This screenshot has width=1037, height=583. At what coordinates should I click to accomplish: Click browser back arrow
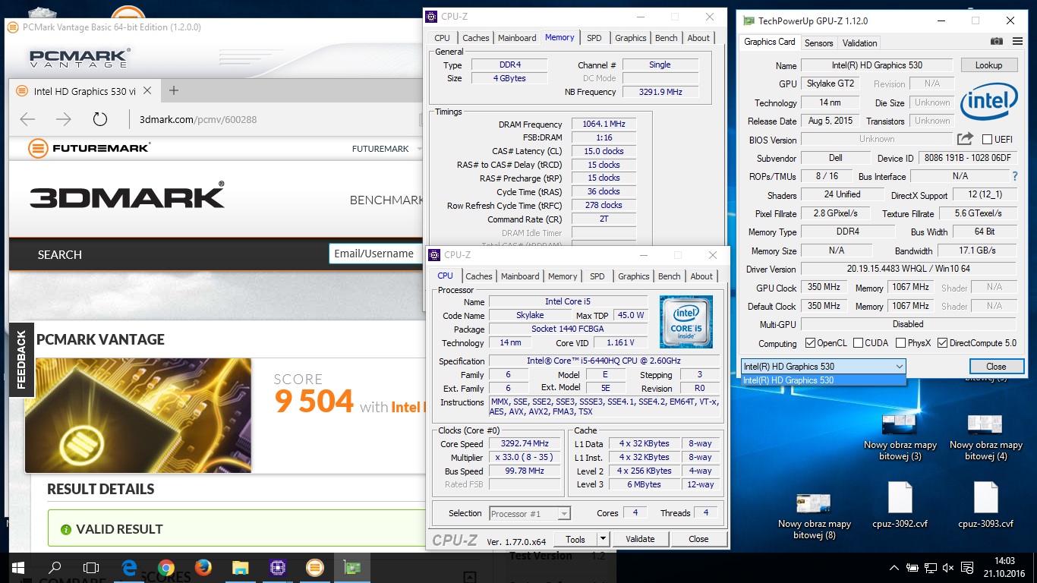click(28, 119)
